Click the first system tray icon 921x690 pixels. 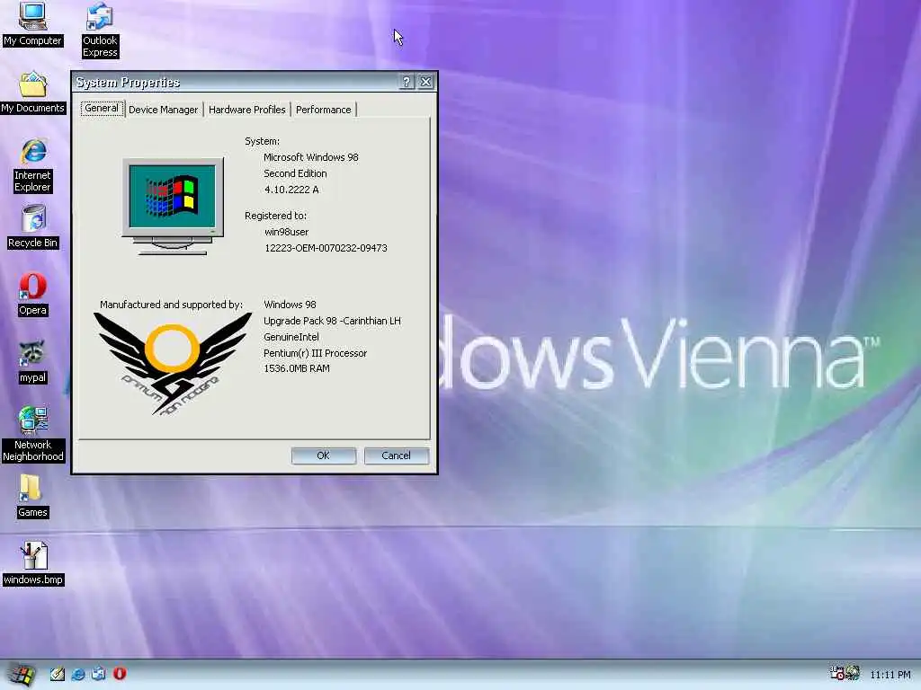pos(836,674)
